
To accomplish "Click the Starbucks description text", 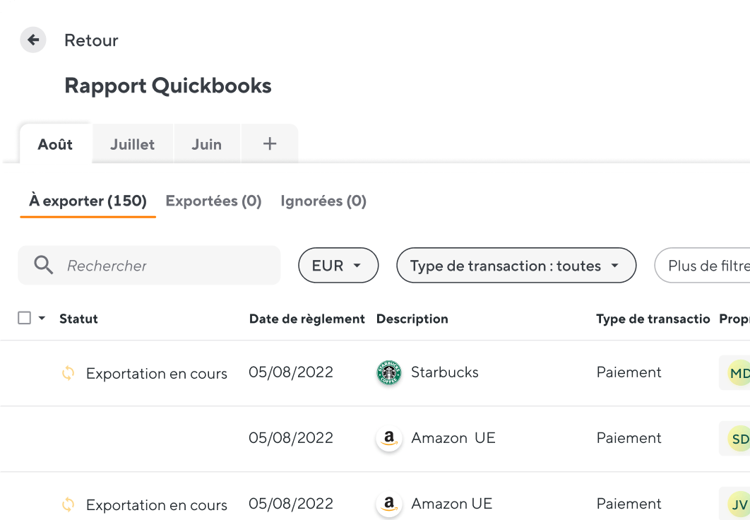I will click(x=445, y=372).
